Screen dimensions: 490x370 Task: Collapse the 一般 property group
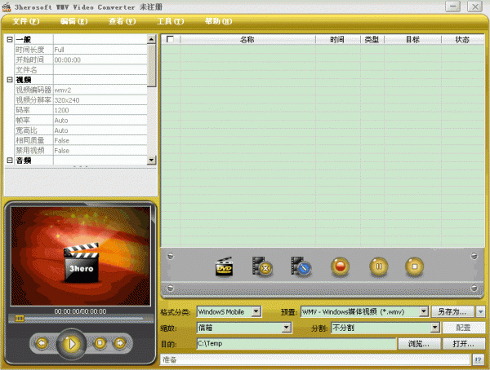(x=10, y=39)
